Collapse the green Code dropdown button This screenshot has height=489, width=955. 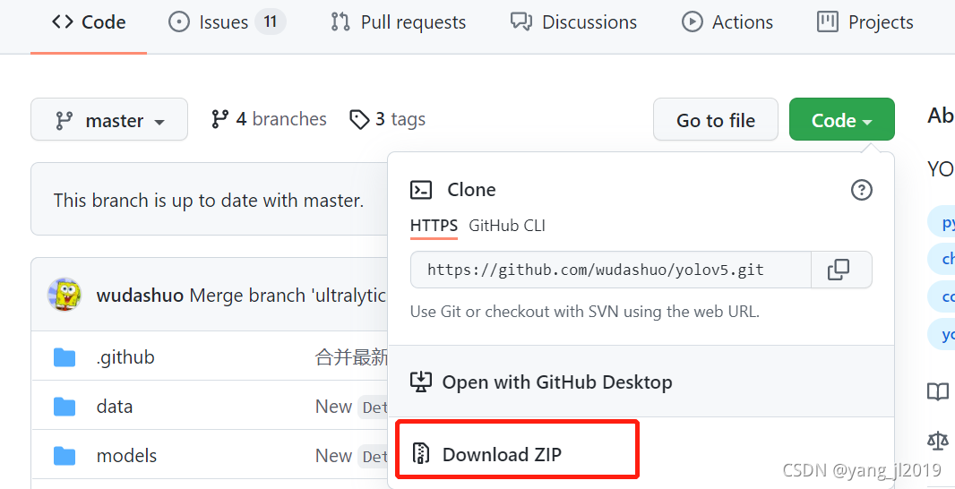tap(842, 119)
